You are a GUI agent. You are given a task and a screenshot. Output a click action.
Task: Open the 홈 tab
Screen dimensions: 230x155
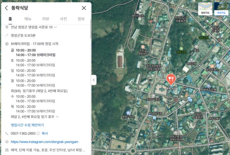[10, 19]
